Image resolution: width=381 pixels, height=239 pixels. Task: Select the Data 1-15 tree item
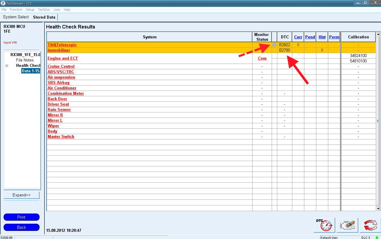click(x=31, y=71)
